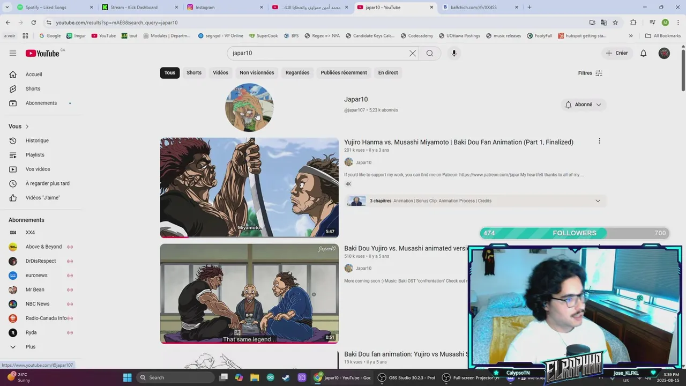This screenshot has width=686, height=386.
Task: Expand the Vous section chevron
Action: [x=27, y=127]
